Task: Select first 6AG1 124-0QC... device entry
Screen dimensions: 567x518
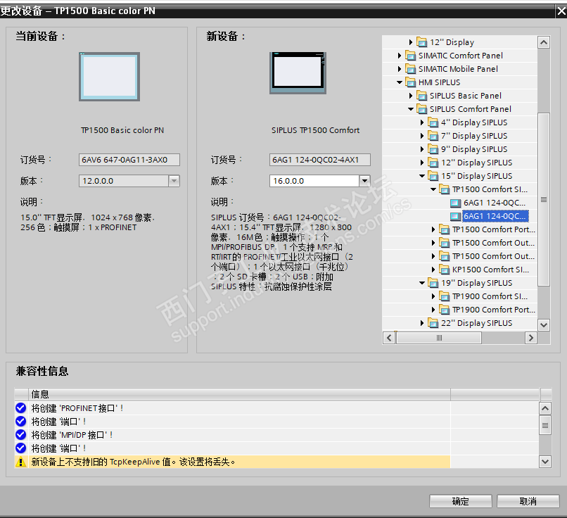Action: tap(495, 203)
